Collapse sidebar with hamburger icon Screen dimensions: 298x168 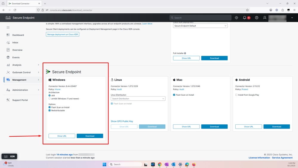tap(8, 28)
